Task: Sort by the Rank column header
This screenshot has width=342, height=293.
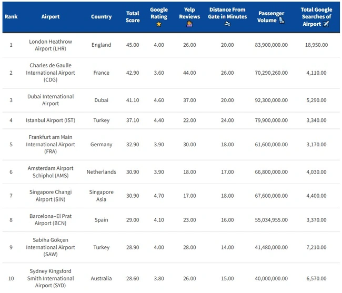Action: click(11, 16)
